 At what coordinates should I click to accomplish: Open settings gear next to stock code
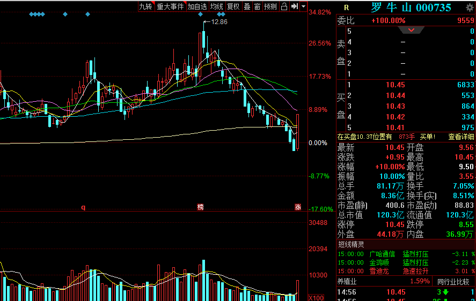click(x=470, y=7)
